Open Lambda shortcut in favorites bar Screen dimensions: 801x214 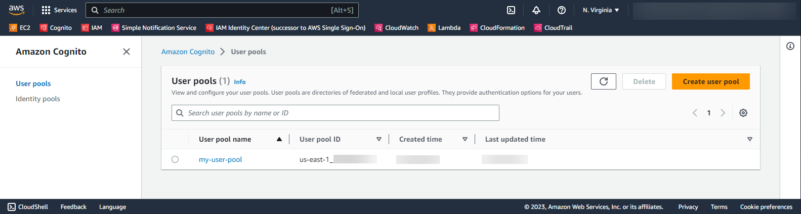pyautogui.click(x=444, y=28)
